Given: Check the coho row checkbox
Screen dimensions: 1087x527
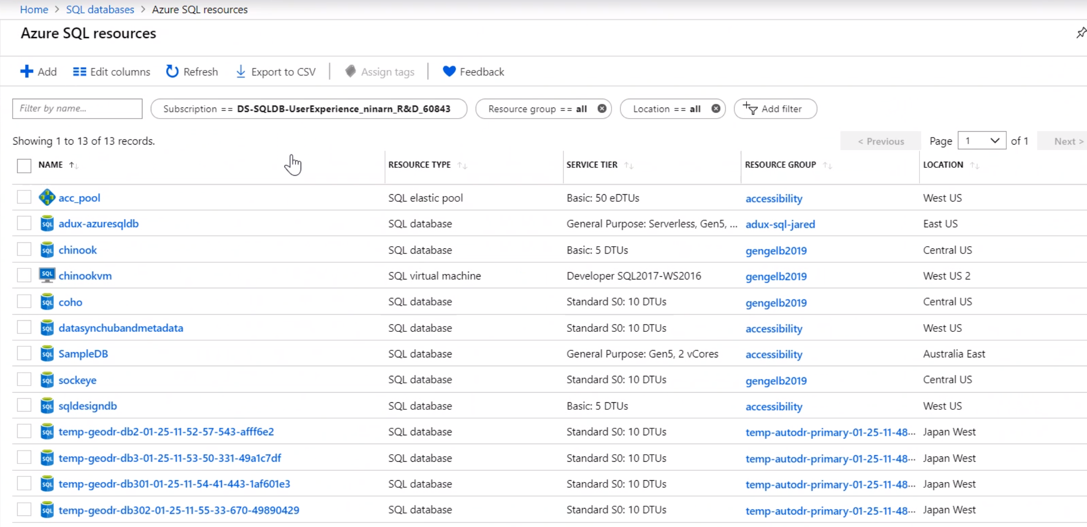Looking at the screenshot, I should pos(24,301).
